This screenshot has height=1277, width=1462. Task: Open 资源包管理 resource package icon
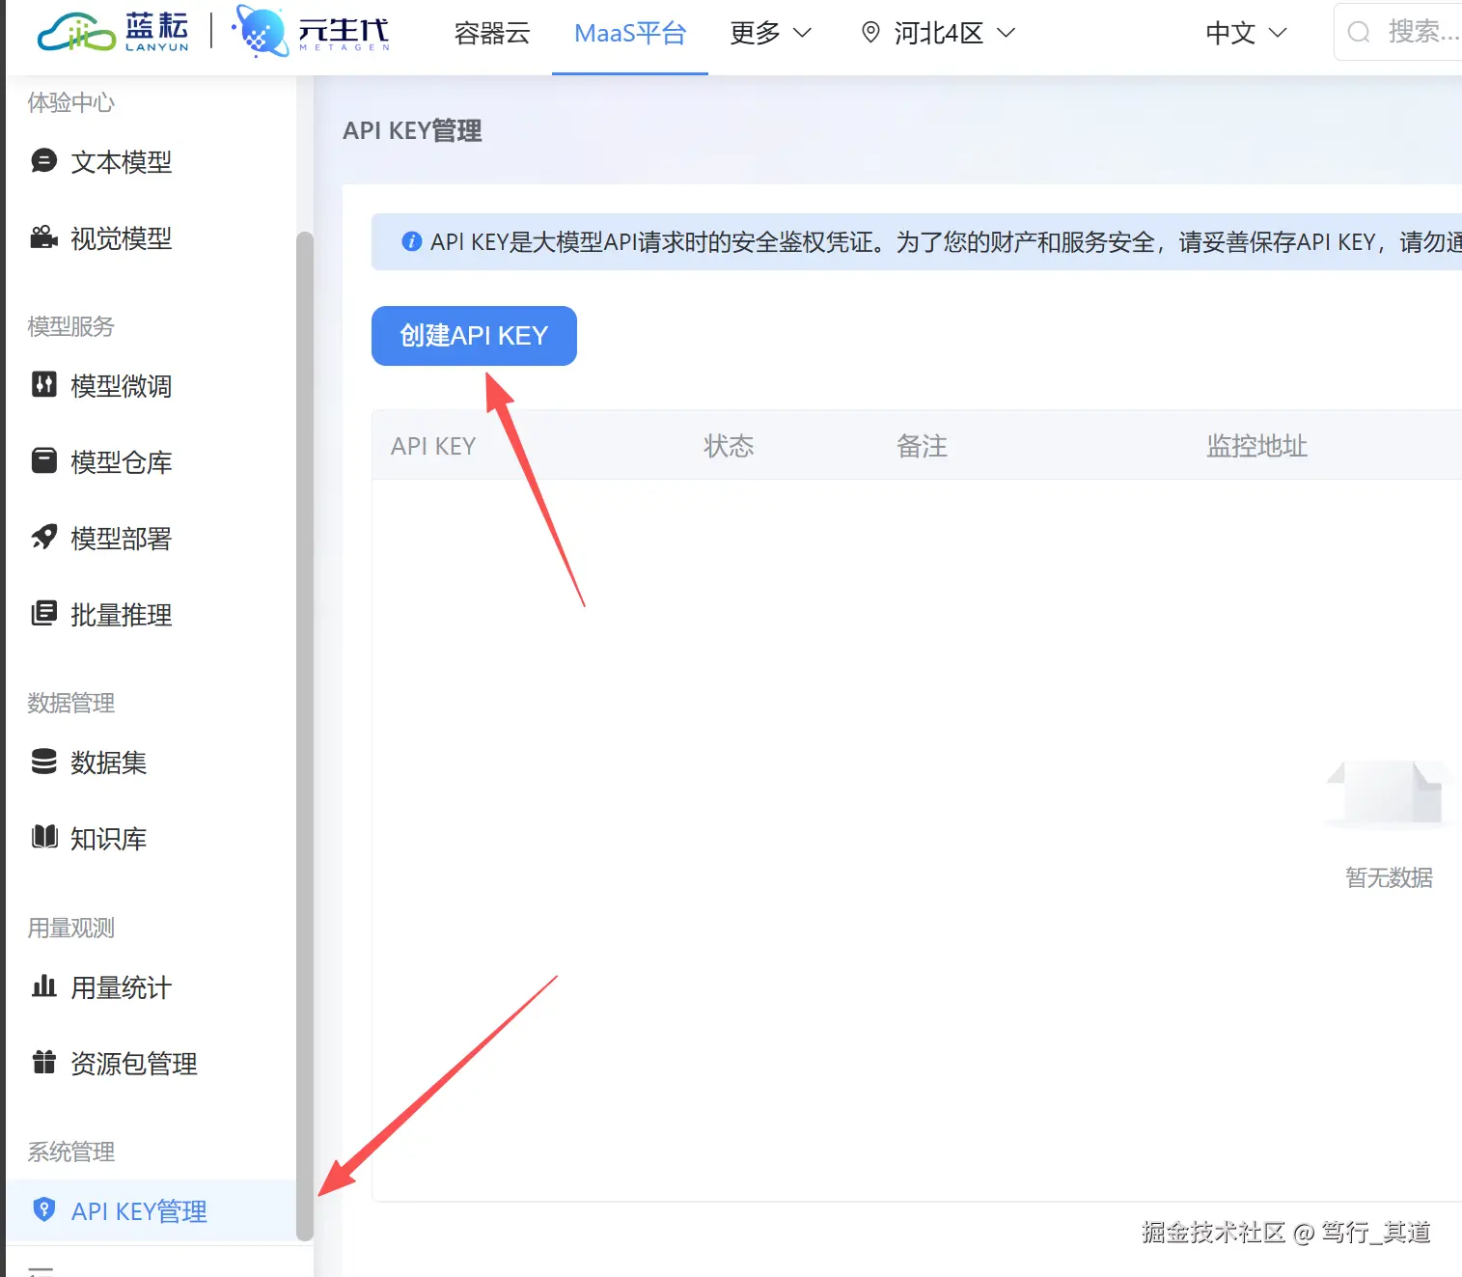tap(43, 1063)
